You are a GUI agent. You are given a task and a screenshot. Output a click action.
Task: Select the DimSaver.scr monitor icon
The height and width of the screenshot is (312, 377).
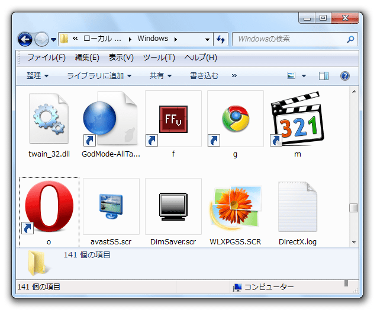click(173, 206)
